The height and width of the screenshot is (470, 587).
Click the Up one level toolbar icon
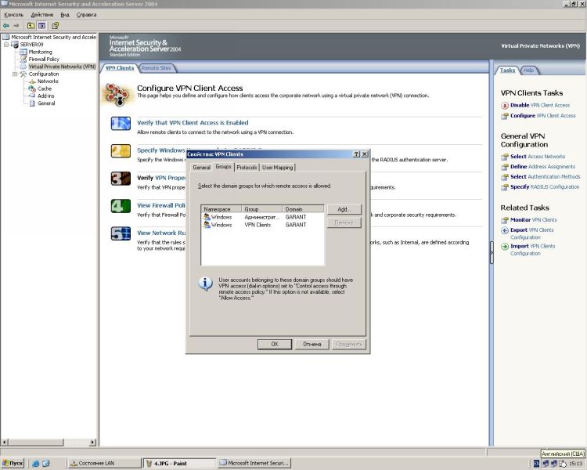(31, 26)
